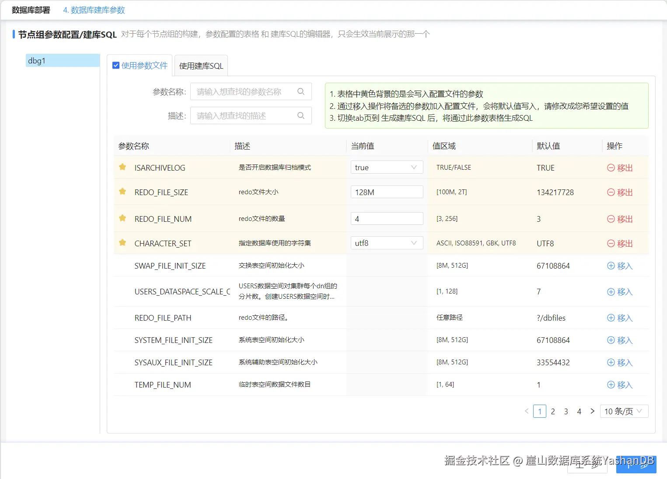667x479 pixels.
Task: Click description 是否开启数据库归档模式
Action: click(x=275, y=168)
